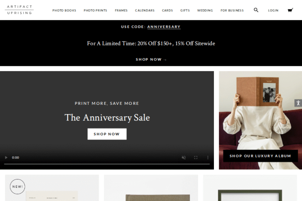Open the Cards menu
302x201 pixels.
click(168, 10)
